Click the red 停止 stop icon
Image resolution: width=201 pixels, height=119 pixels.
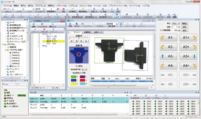coord(63,9)
